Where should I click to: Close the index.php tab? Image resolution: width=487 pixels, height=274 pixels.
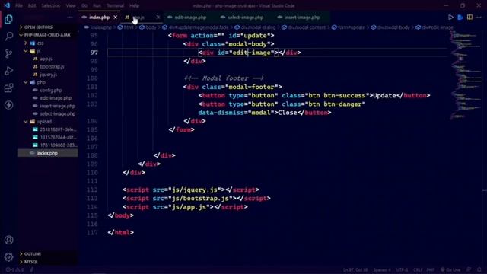115,18
